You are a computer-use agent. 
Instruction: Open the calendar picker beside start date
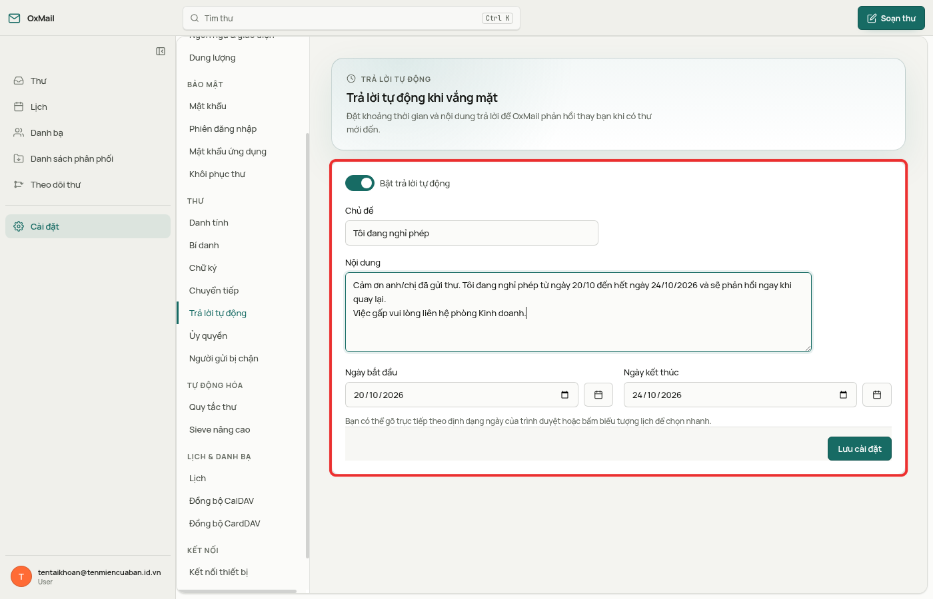click(598, 395)
